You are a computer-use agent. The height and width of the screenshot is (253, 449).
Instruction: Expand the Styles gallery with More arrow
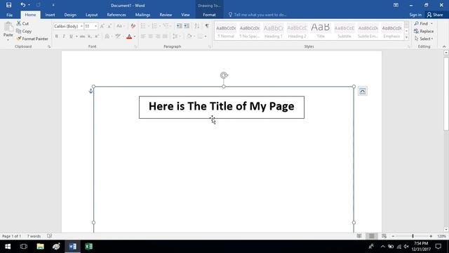click(406, 37)
